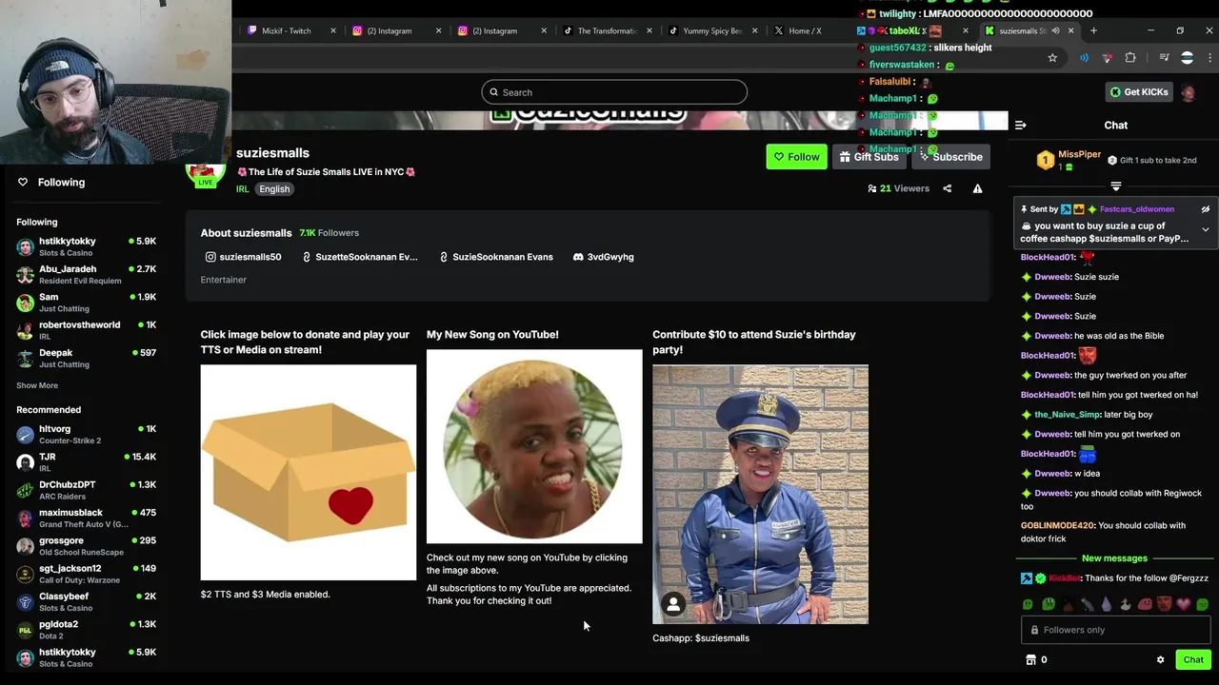Screen dimensions: 1219x685
Task: Subscribe to suziesmalls channel
Action: 950,157
